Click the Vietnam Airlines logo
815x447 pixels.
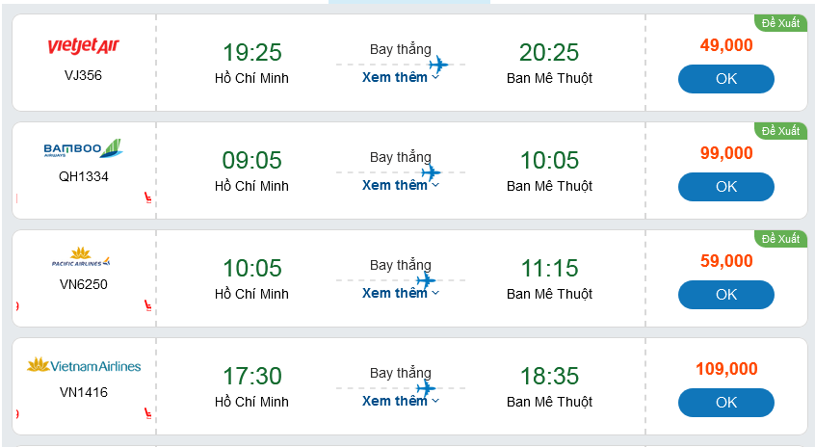coord(84,366)
